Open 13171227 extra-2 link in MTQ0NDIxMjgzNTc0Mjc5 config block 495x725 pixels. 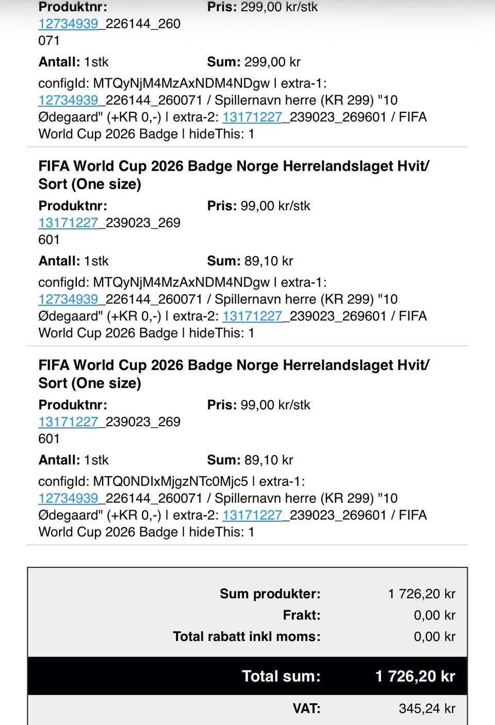point(252,515)
